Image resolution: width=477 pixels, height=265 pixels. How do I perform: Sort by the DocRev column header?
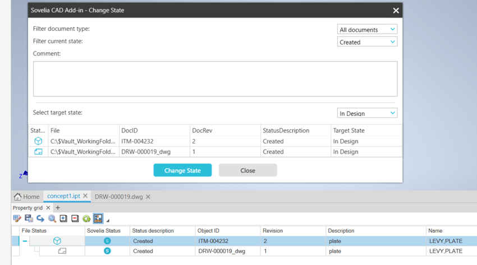(225, 131)
